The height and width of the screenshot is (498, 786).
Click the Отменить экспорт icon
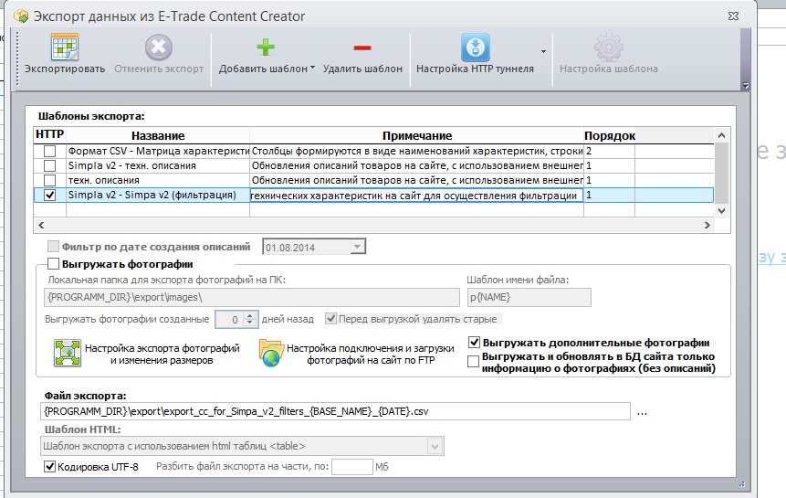159,48
